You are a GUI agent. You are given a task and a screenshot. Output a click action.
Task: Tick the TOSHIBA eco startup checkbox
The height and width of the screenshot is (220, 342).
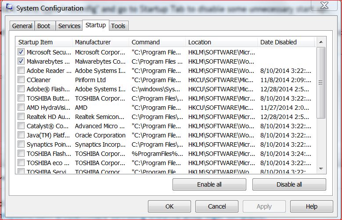coord(21,162)
